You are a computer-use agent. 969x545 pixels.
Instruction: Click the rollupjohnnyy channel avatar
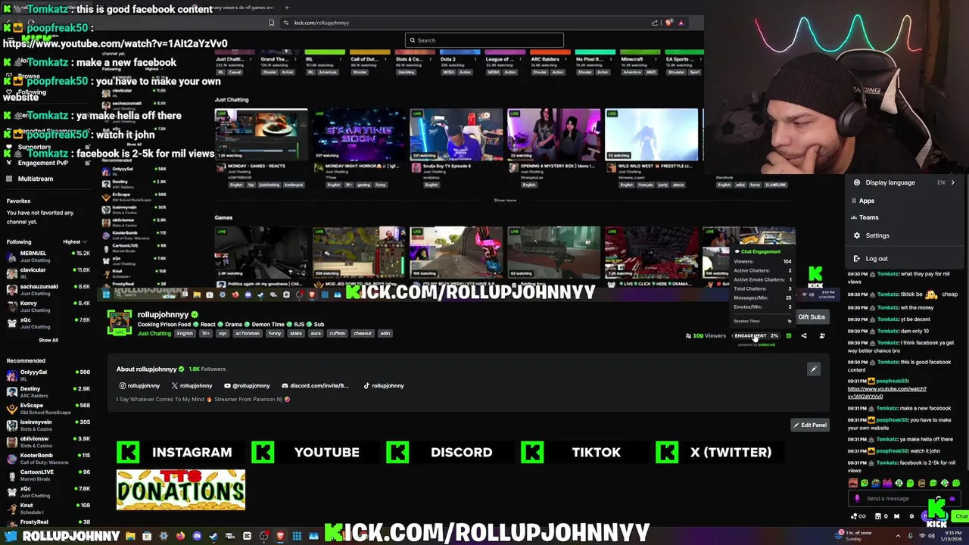point(119,322)
